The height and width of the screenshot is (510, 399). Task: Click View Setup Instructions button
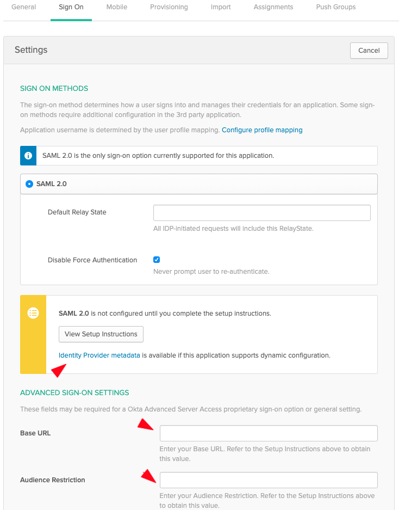pos(101,334)
